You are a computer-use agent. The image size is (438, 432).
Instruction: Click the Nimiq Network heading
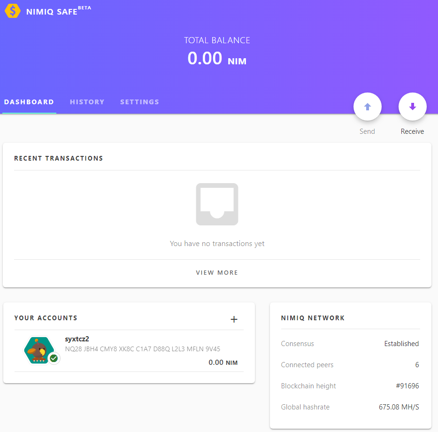313,318
